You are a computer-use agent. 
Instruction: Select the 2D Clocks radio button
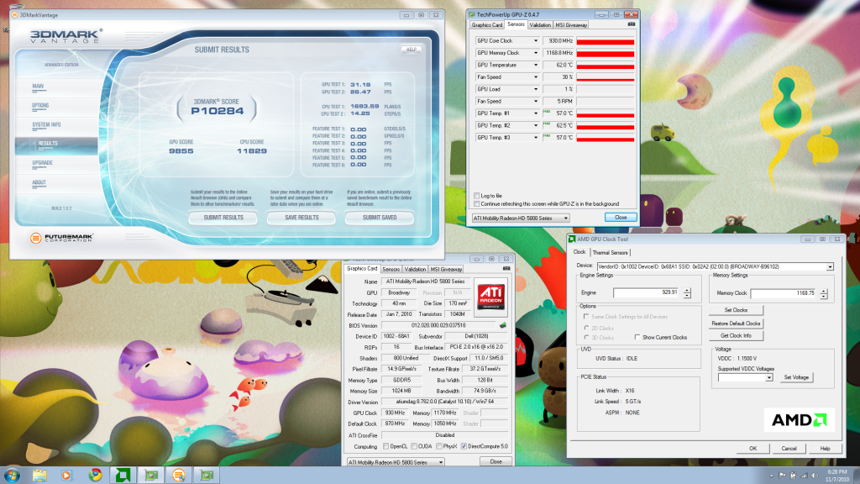coord(586,329)
